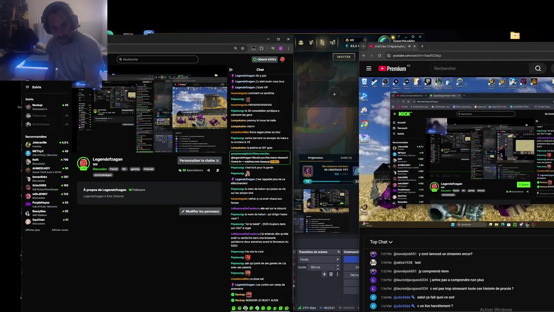Image resolution: width=554 pixels, height=312 pixels.
Task: Click the INVITER button in League client
Action: click(x=344, y=57)
